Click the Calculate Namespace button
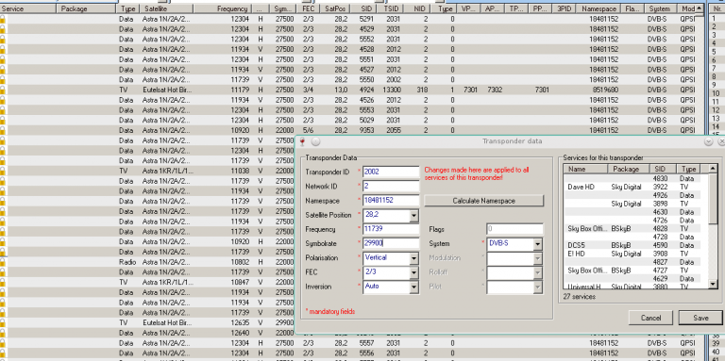This screenshot has height=361, width=725. coord(483,201)
